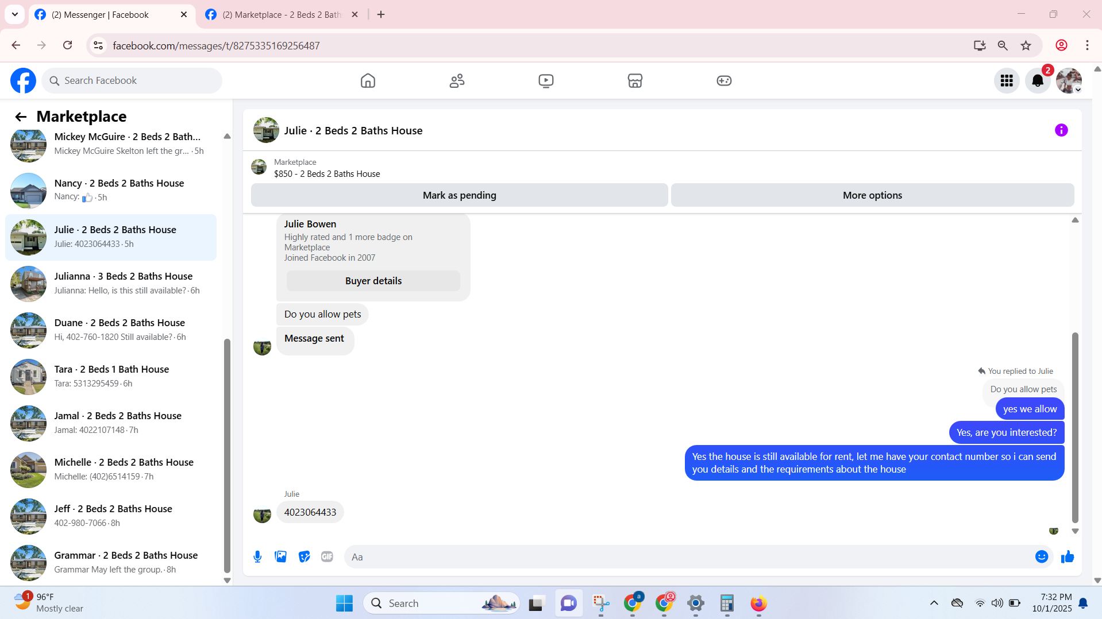Choose a sticker icon
The image size is (1102, 619).
pos(304,556)
